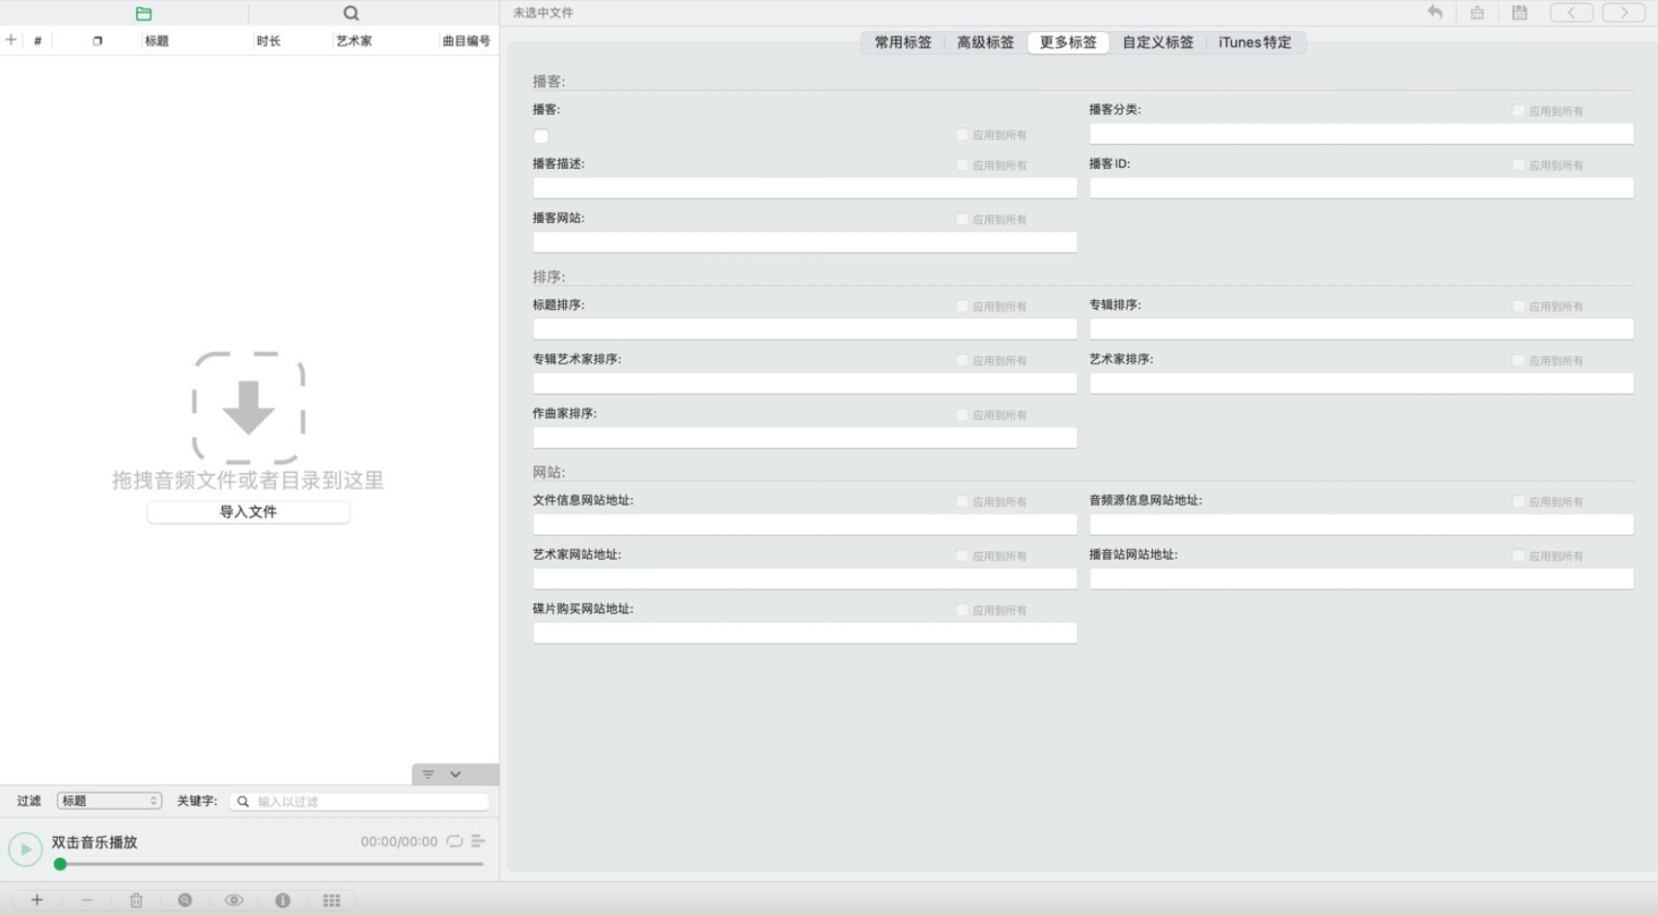Screen dimensions: 1658x915
Task: Click the round magnifier icon in bottom toolbar
Action: pyautogui.click(x=185, y=900)
